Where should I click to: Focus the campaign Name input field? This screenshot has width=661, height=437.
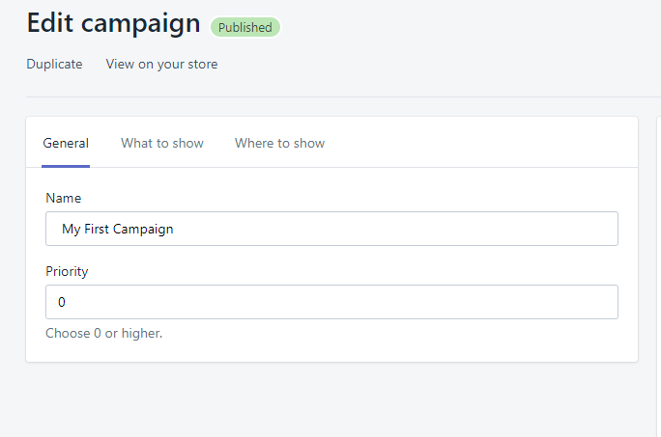point(331,229)
